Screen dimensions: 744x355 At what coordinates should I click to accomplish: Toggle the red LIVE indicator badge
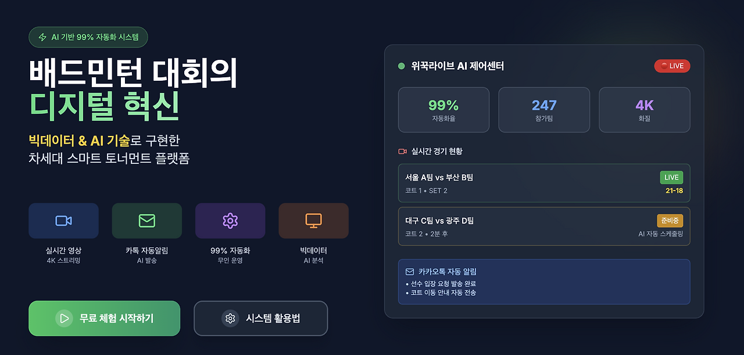click(672, 66)
